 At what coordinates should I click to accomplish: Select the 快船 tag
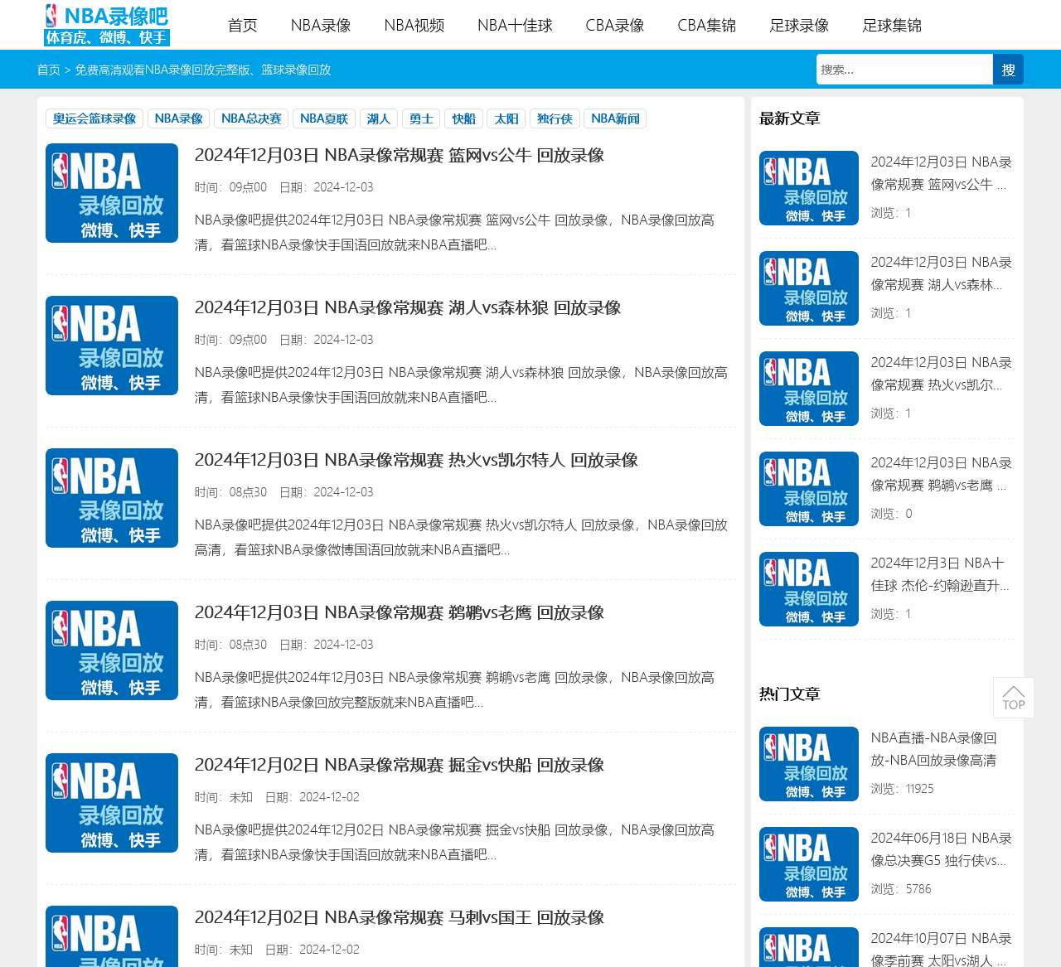tap(464, 118)
